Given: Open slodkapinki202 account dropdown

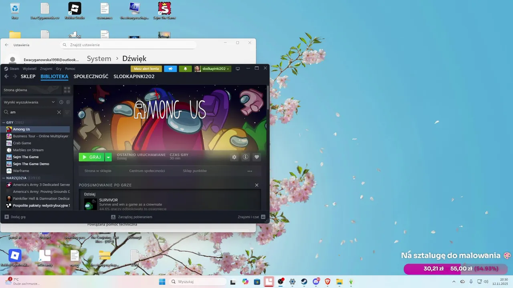Looking at the screenshot, I should (x=216, y=69).
